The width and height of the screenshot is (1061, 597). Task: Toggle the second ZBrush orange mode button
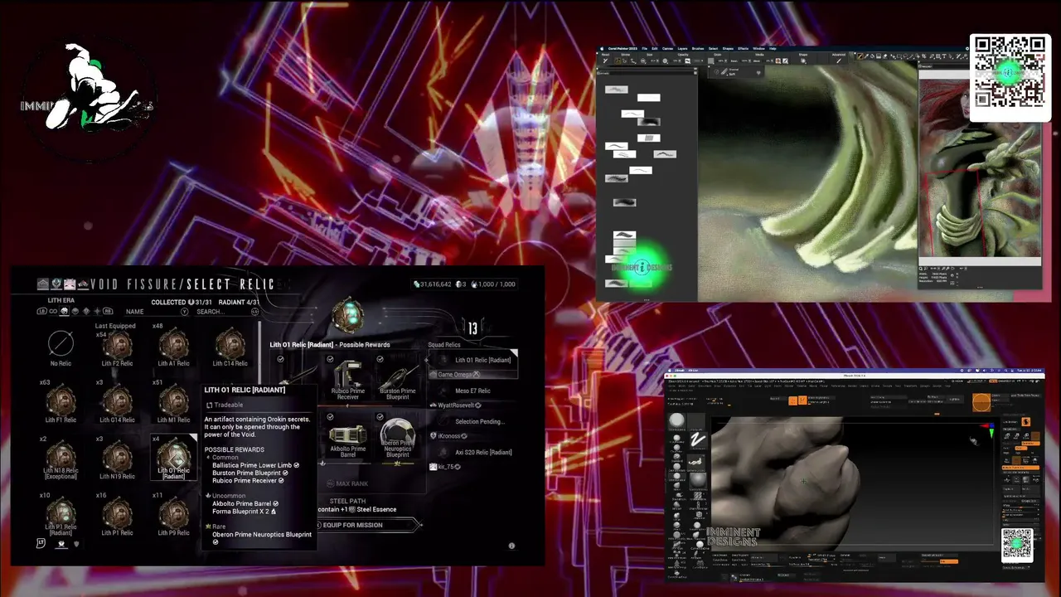point(802,400)
